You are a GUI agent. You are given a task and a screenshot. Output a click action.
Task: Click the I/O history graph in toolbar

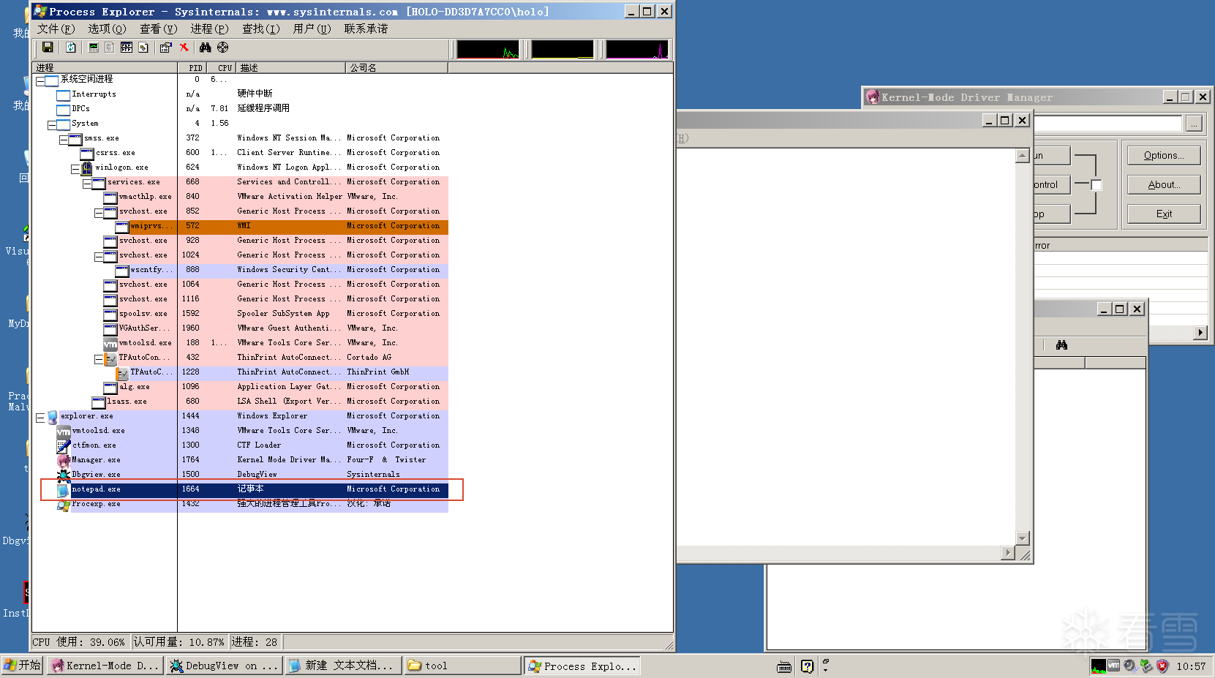[x=637, y=49]
